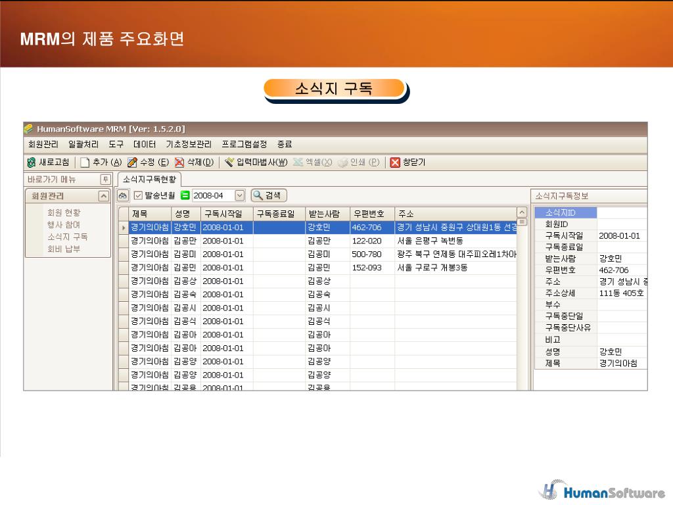Click the 구독종료일 property field
The height and width of the screenshot is (505, 673).
(x=622, y=247)
